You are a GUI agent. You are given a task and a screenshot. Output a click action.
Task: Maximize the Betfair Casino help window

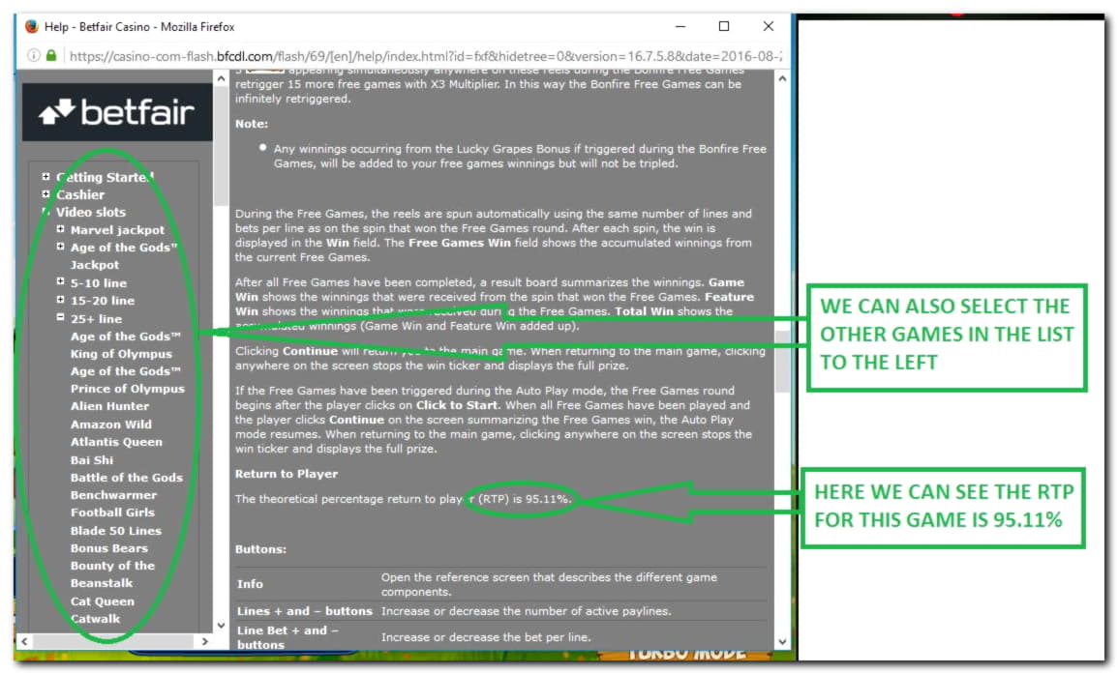point(724,26)
